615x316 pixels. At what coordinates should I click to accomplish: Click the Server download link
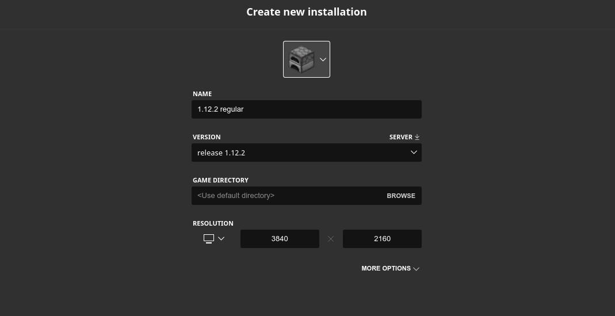(x=404, y=137)
